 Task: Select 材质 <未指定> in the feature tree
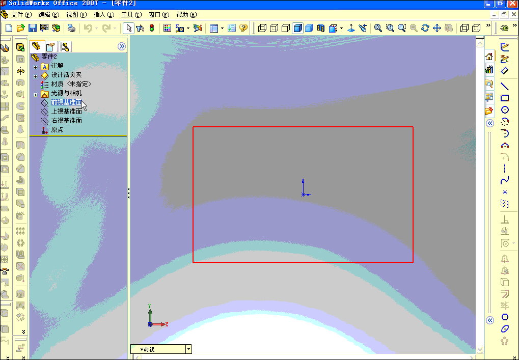[x=71, y=84]
